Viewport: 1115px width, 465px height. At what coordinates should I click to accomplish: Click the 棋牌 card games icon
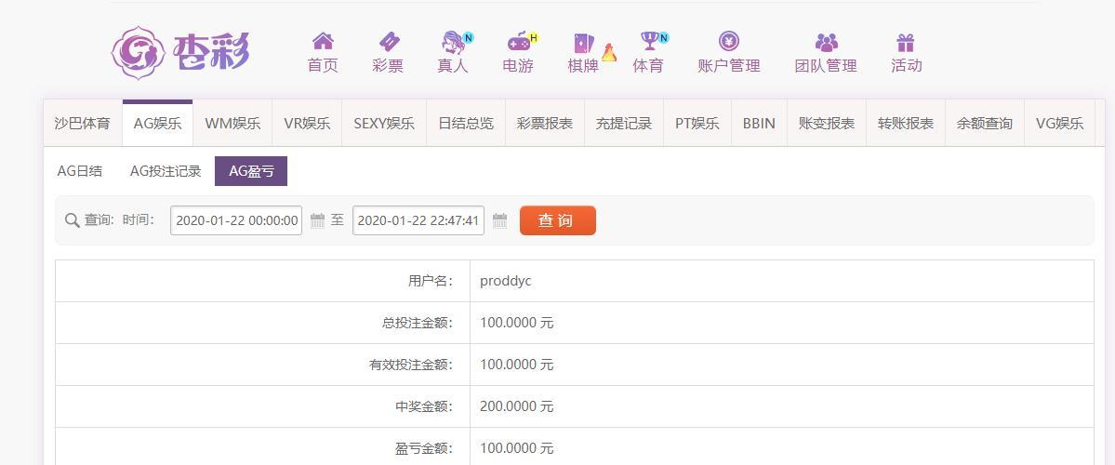pos(584,44)
